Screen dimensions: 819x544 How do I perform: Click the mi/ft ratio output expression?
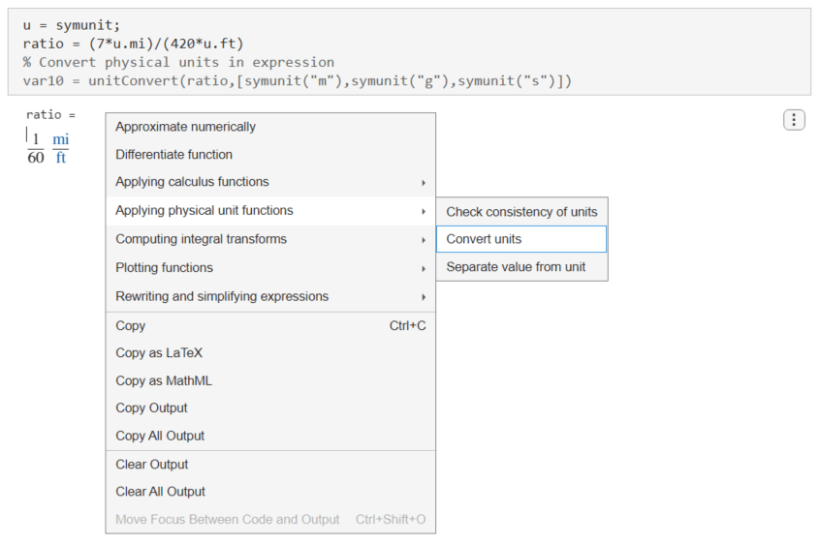(48, 148)
